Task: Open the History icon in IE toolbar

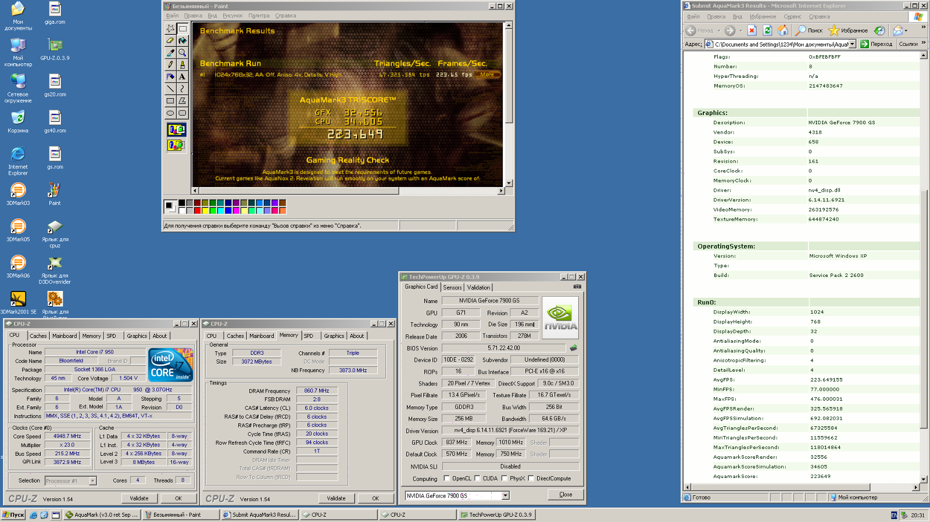Action: pos(879,30)
